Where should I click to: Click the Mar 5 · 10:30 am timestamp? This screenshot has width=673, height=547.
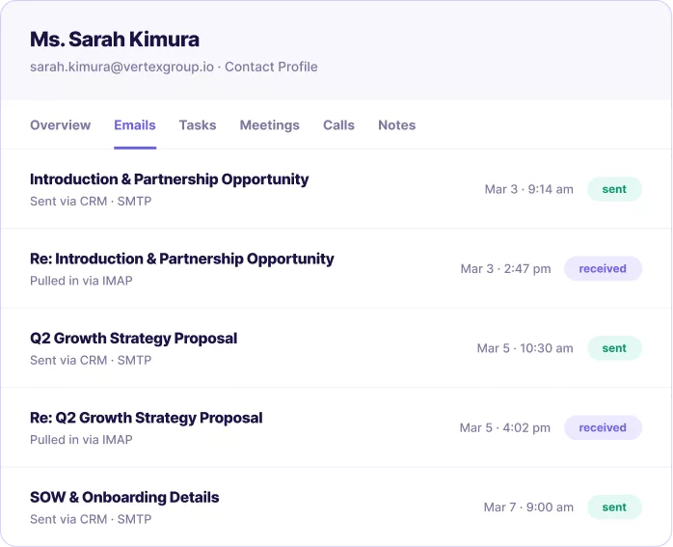point(525,347)
